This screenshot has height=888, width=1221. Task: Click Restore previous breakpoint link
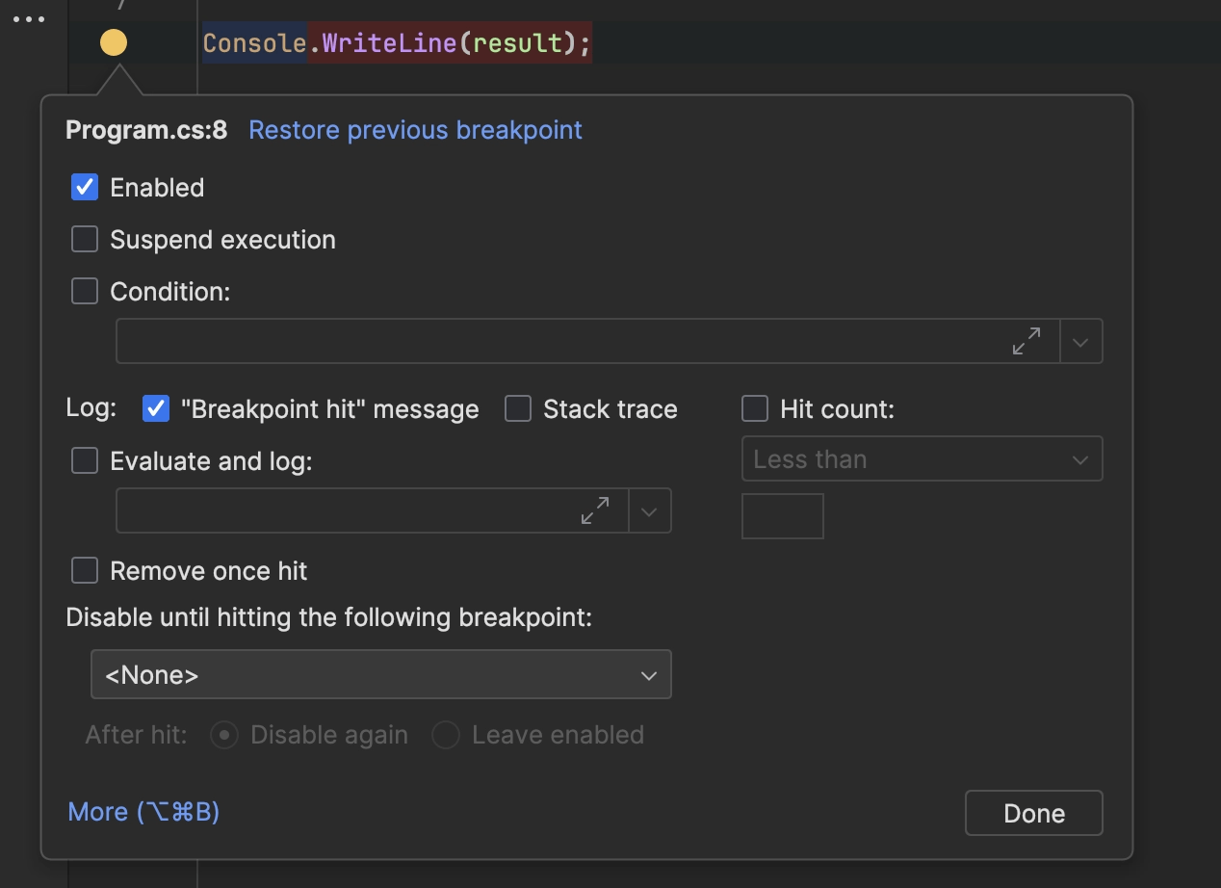pyautogui.click(x=416, y=130)
